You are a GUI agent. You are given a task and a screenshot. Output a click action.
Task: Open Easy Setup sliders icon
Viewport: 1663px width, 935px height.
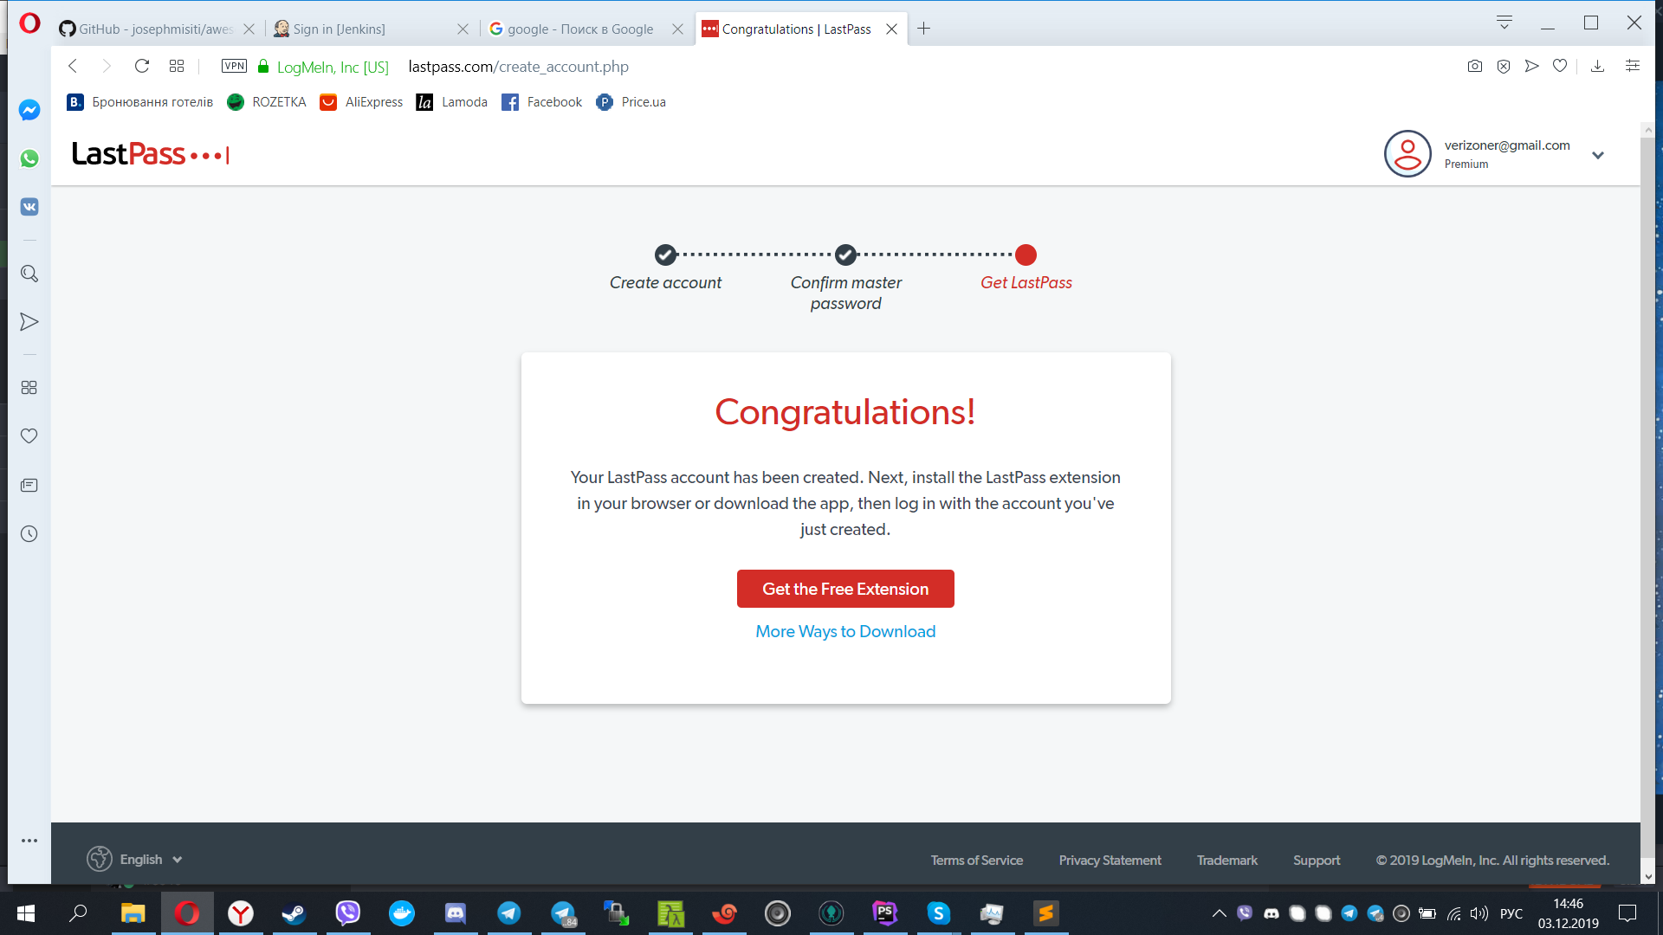(1633, 66)
